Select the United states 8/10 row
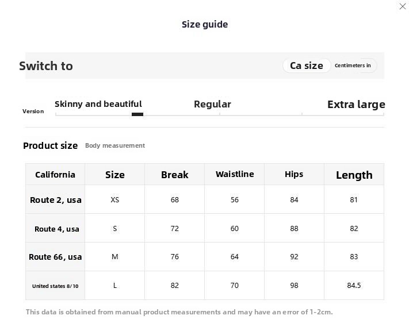 coord(205,286)
